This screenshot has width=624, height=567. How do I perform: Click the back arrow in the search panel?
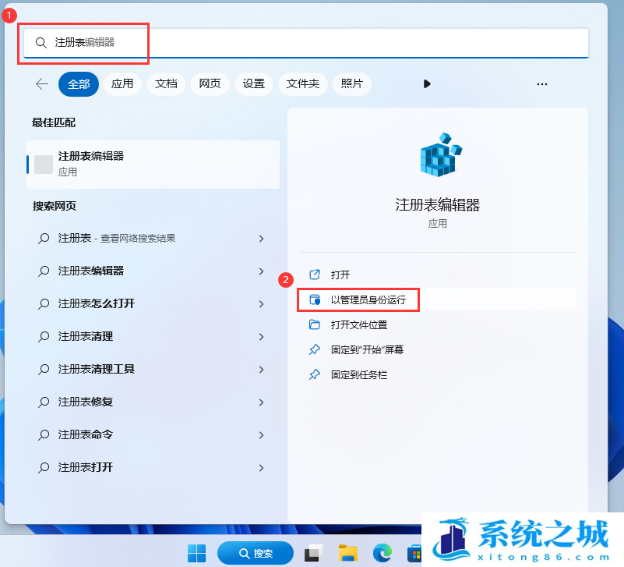click(x=41, y=84)
